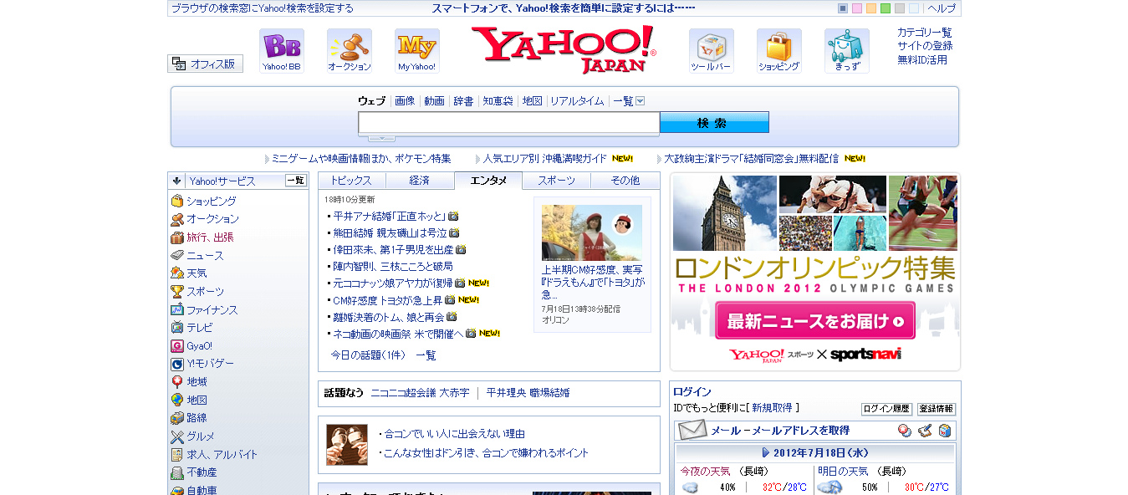Click the Yahoo! Japan logo
The height and width of the screenshot is (495, 1128).
[x=564, y=48]
